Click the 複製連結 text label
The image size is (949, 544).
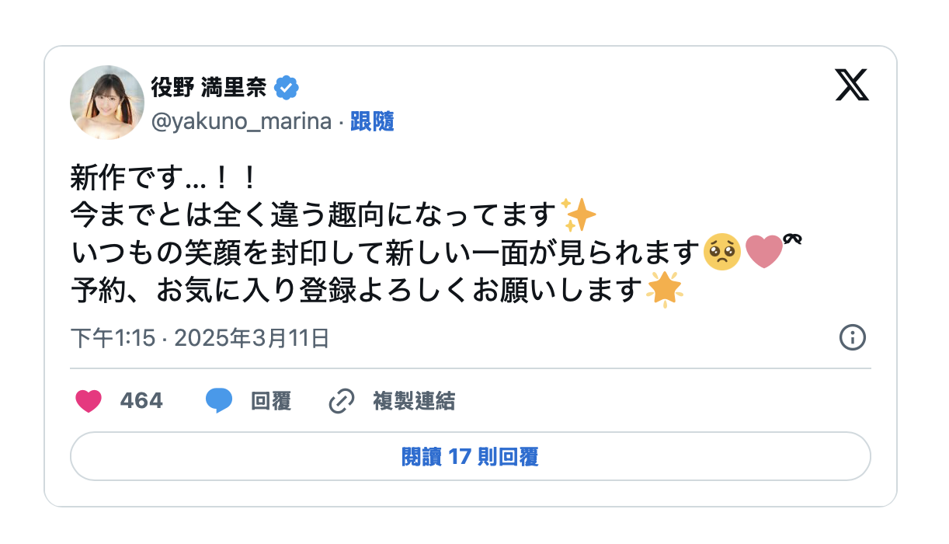[414, 401]
